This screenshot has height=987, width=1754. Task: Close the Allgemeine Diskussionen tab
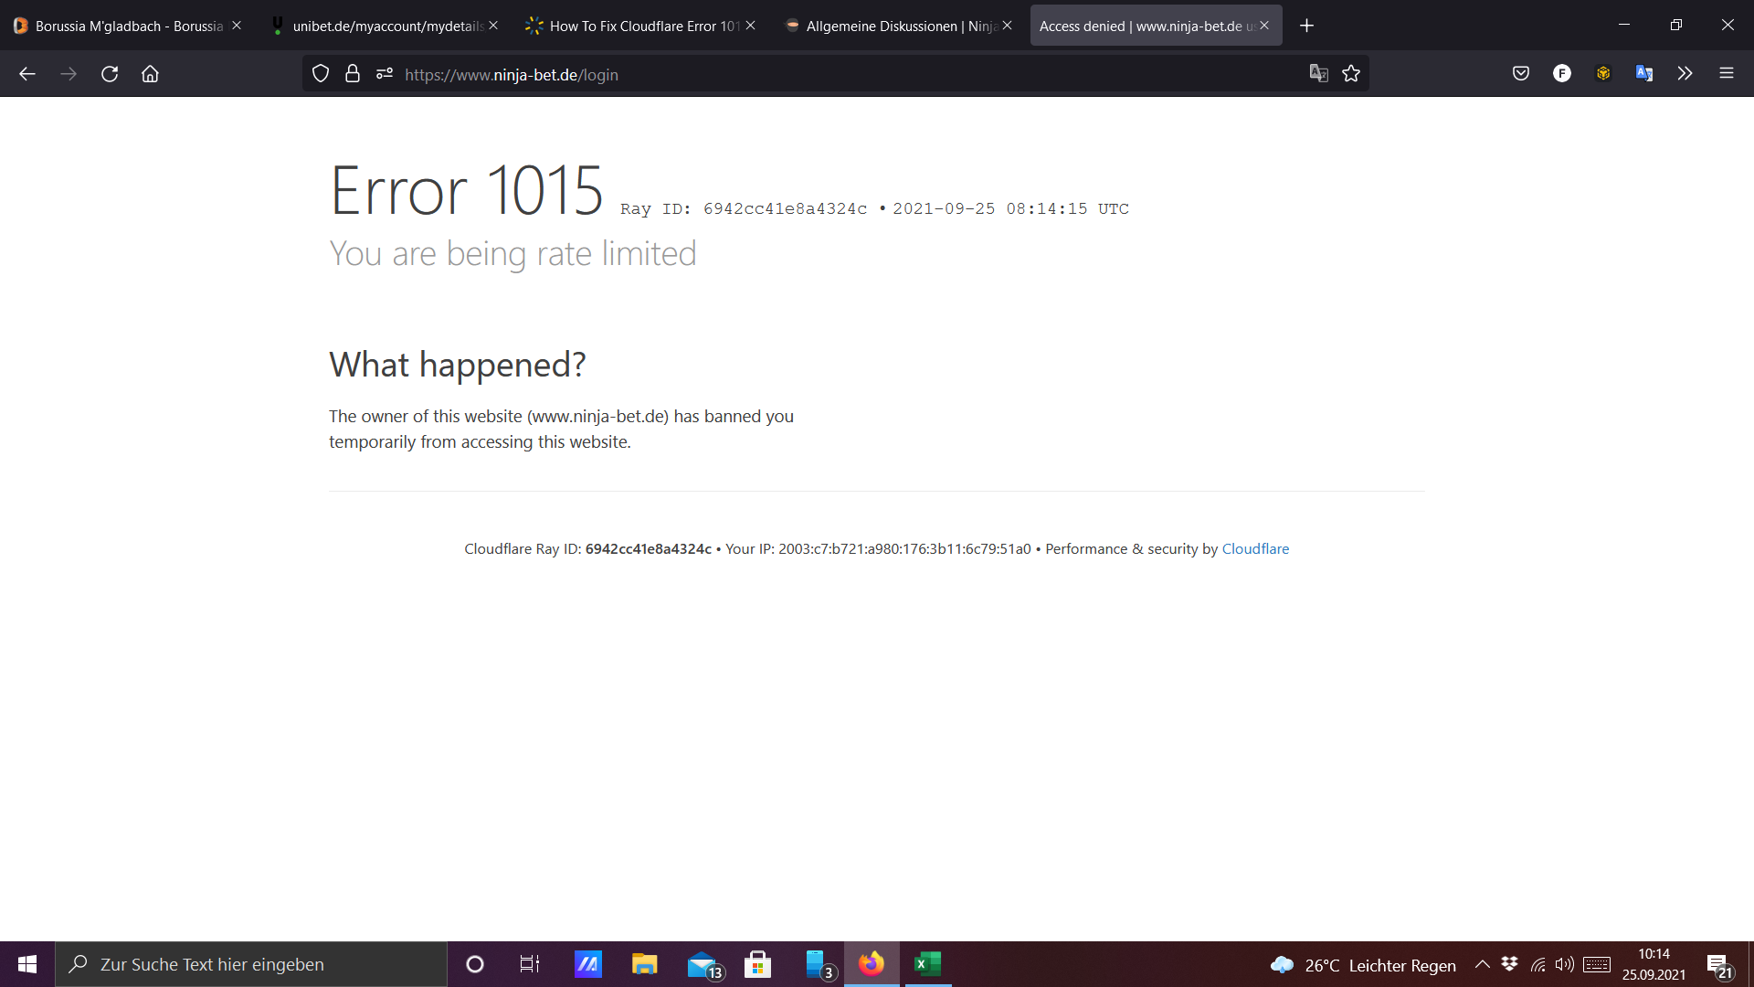(x=1007, y=26)
